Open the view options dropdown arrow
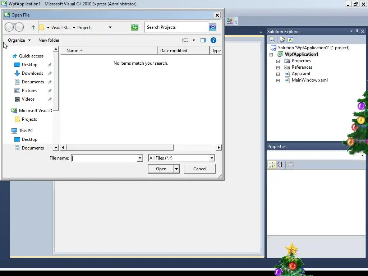Viewport: 368px width, 276px height. pyautogui.click(x=194, y=40)
